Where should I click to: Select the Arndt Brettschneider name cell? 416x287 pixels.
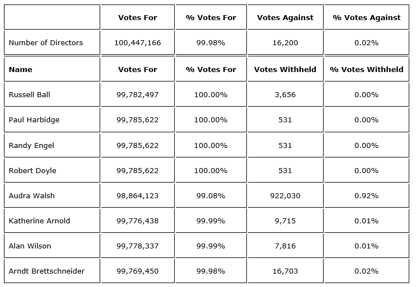tap(47, 271)
